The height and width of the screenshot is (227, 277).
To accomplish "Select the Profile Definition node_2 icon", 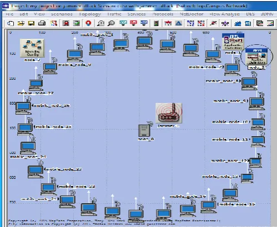I will (x=256, y=56).
